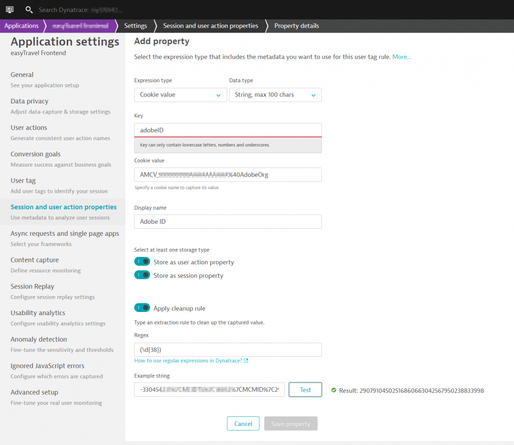Image resolution: width=514 pixels, height=445 pixels.
Task: Select Applications in the breadcrumb bar
Action: [x=22, y=26]
